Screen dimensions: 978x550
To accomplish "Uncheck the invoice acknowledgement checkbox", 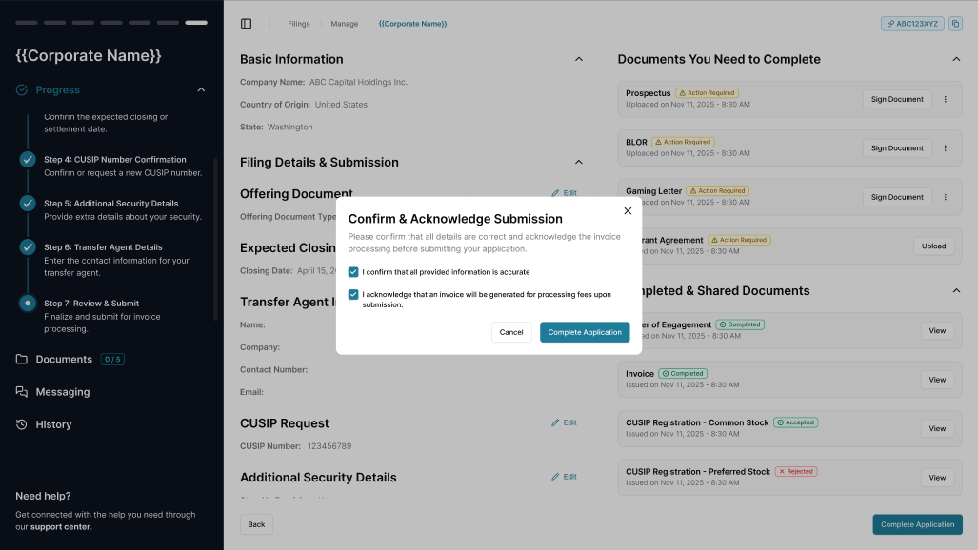I will point(353,294).
